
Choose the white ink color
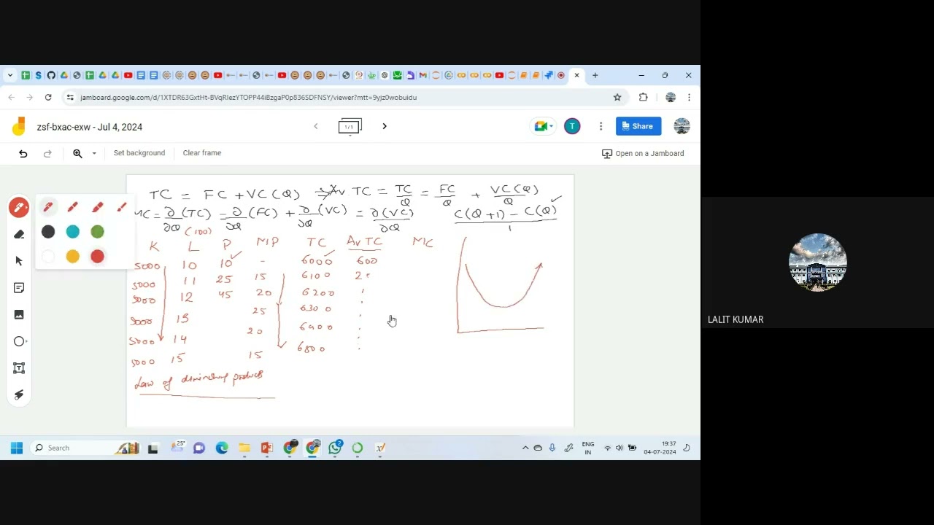pos(48,257)
